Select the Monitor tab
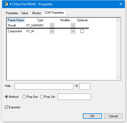127x123 pixels. pos(37,13)
